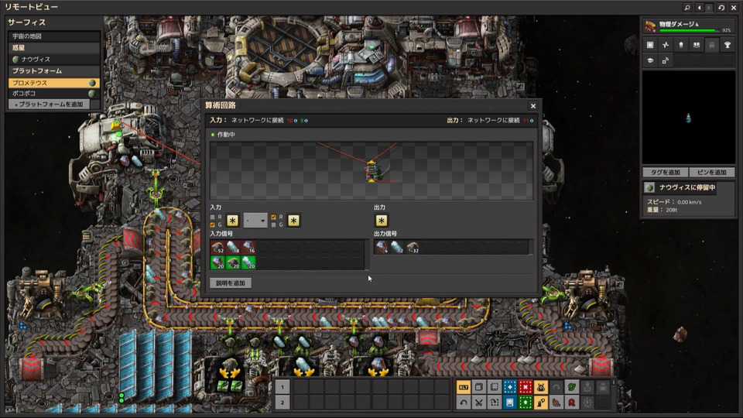Screen dimensions: 743x418
Task: Click the scissors cut tool icon
Action: [x=478, y=403]
